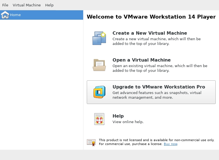219x160 pixels.
Task: Select the Home label in the library sidebar
Action: point(15,15)
